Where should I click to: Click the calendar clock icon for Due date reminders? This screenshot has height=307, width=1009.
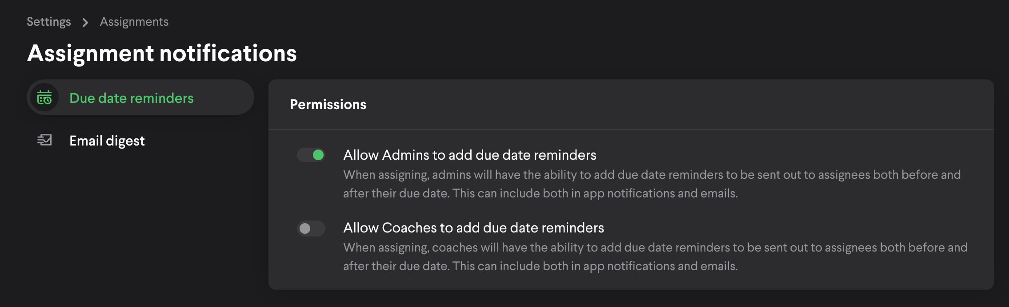[44, 98]
